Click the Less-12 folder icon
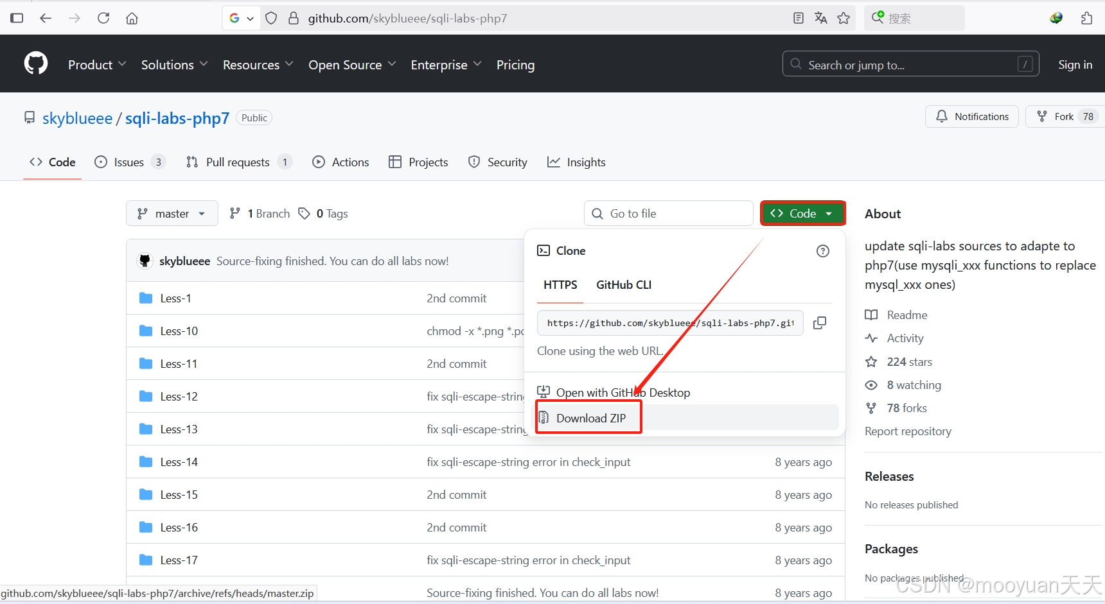The height and width of the screenshot is (604, 1105). (x=146, y=396)
